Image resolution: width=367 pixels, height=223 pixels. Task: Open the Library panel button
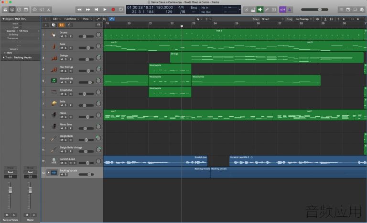[x=5, y=10]
